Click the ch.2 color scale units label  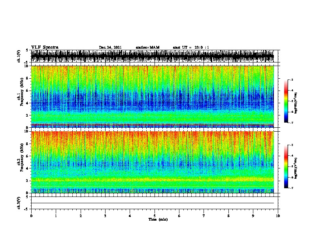click(296, 168)
